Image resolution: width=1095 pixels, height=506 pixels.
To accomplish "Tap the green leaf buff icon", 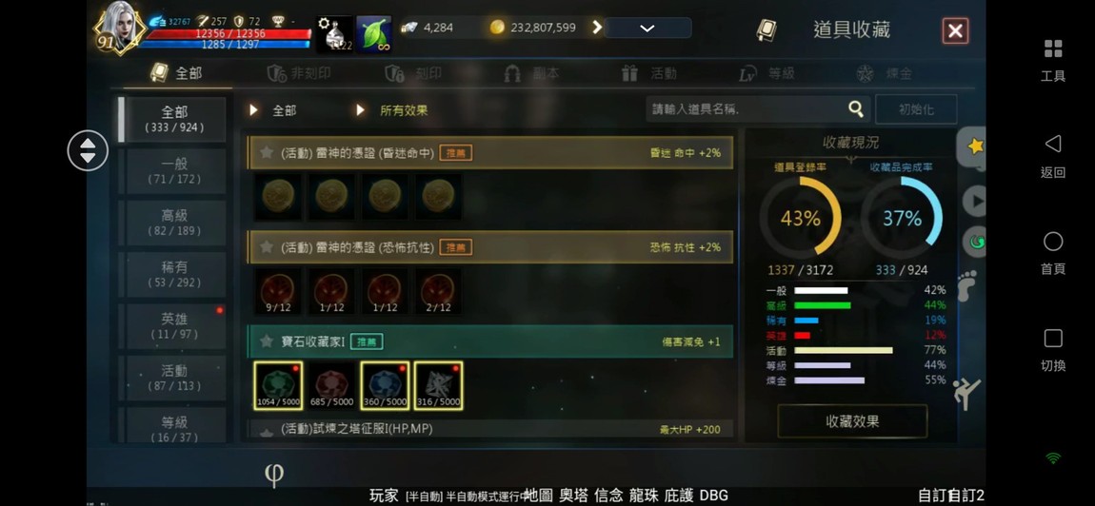I will pos(373,33).
